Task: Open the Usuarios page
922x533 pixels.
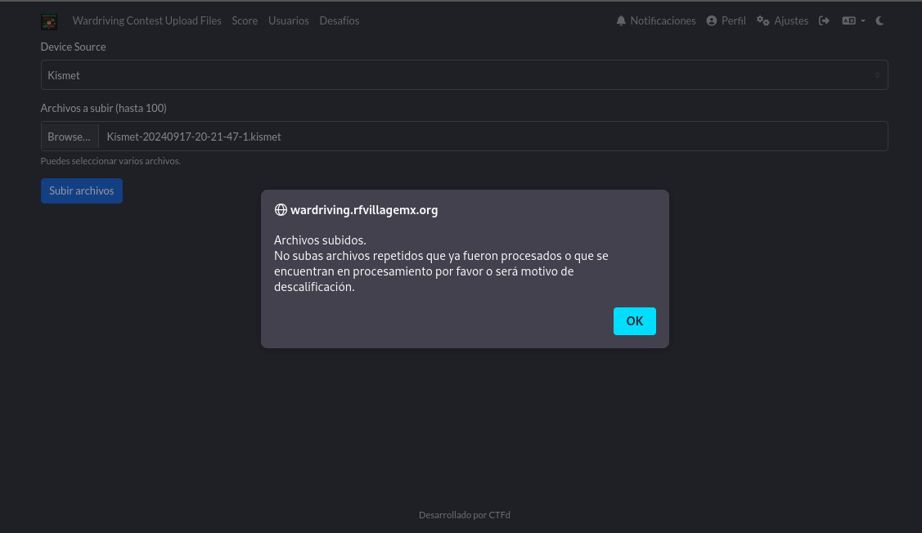Action: coord(288,21)
